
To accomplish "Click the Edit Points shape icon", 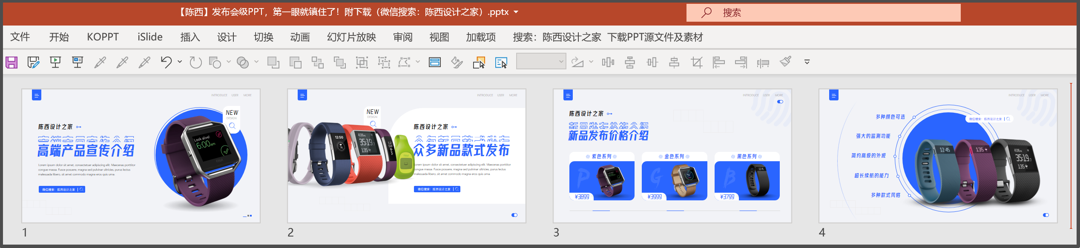I will pyautogui.click(x=404, y=63).
